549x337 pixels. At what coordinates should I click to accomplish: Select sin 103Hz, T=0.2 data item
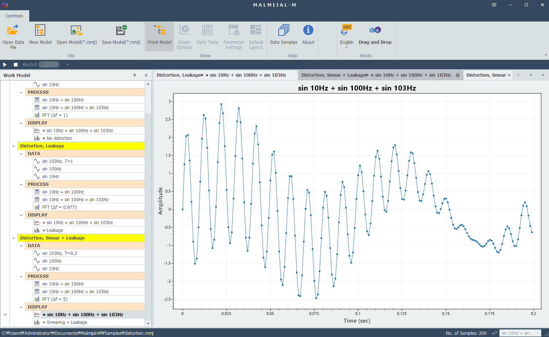[x=89, y=253]
